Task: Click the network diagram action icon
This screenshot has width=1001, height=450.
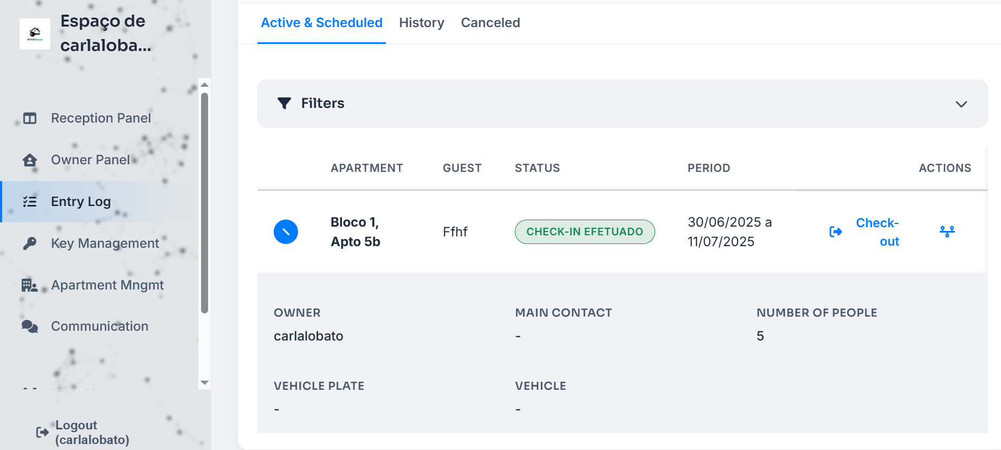Action: coord(947,232)
